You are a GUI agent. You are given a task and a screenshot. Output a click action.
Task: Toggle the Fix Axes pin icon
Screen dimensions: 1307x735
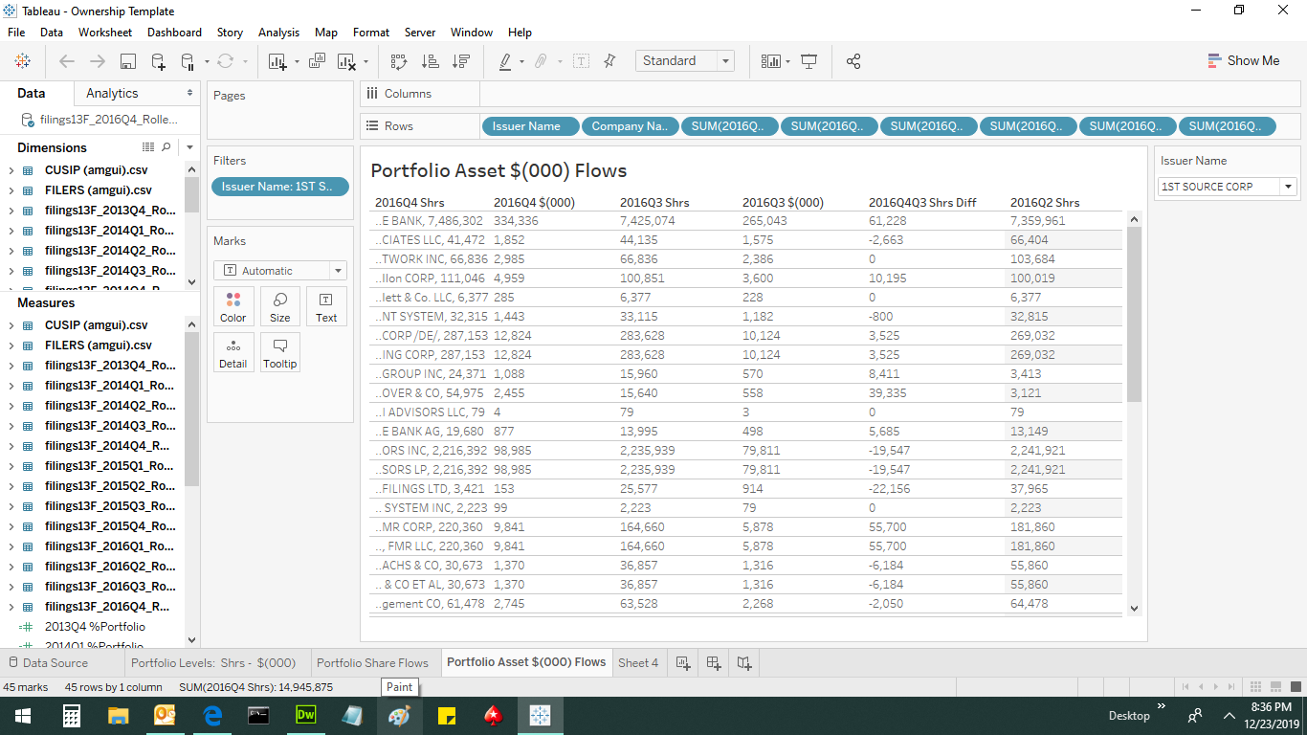pyautogui.click(x=609, y=61)
